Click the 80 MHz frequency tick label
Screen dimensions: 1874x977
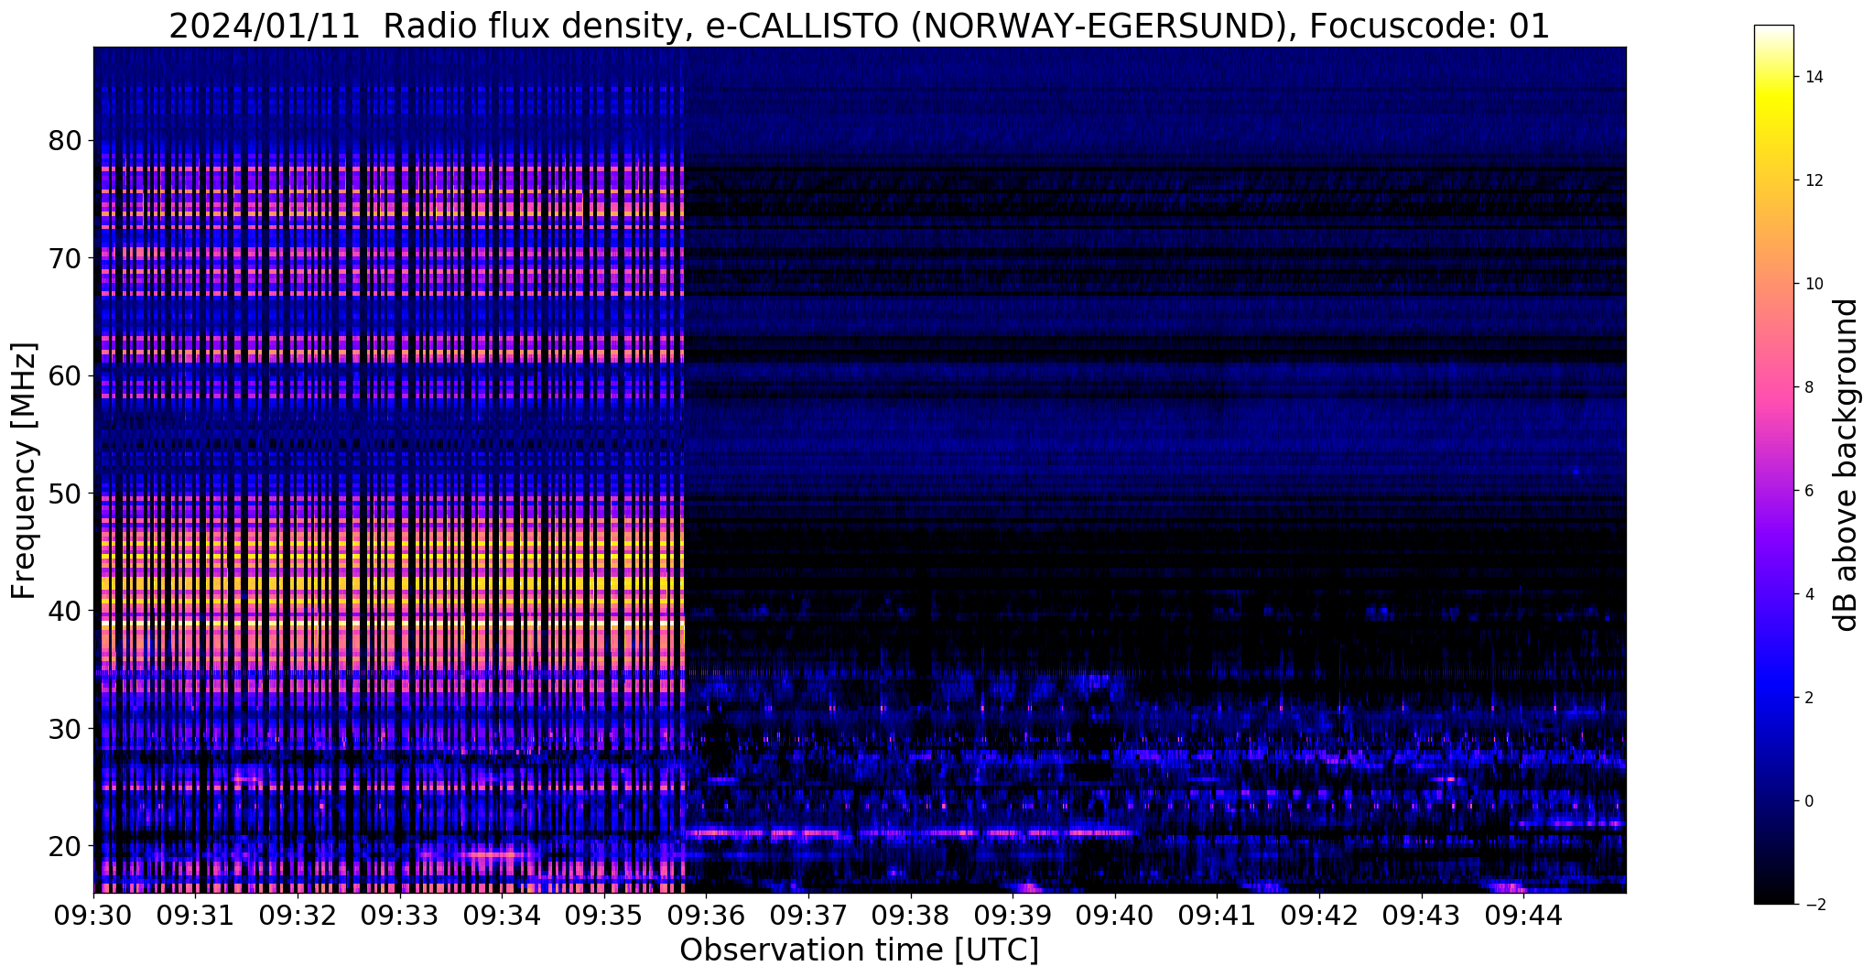point(65,140)
